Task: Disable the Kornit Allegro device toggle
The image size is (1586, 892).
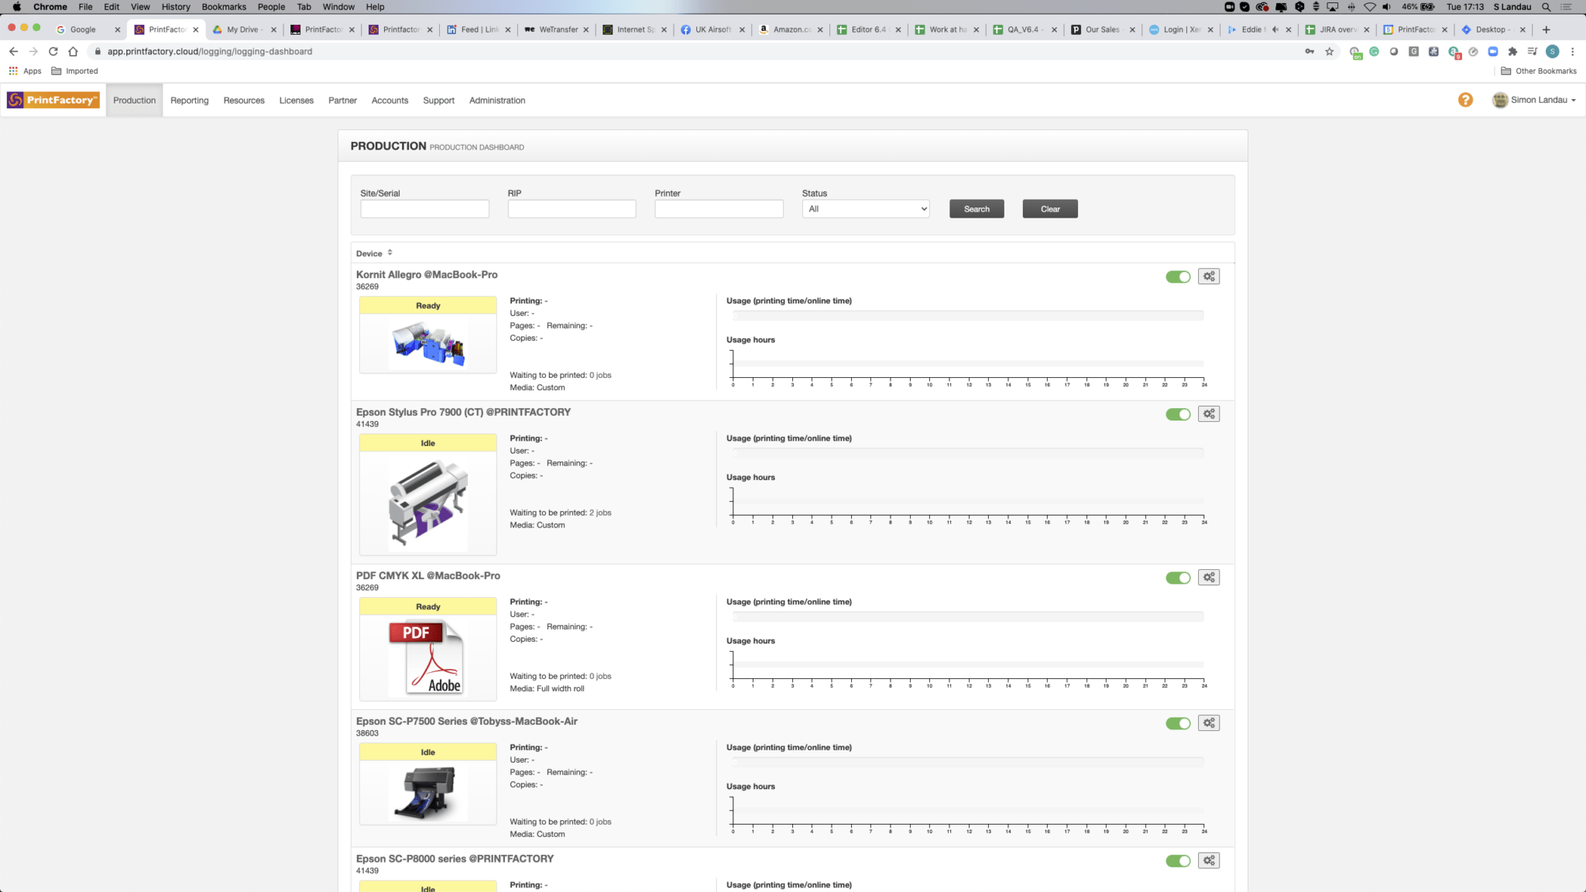Action: point(1178,276)
